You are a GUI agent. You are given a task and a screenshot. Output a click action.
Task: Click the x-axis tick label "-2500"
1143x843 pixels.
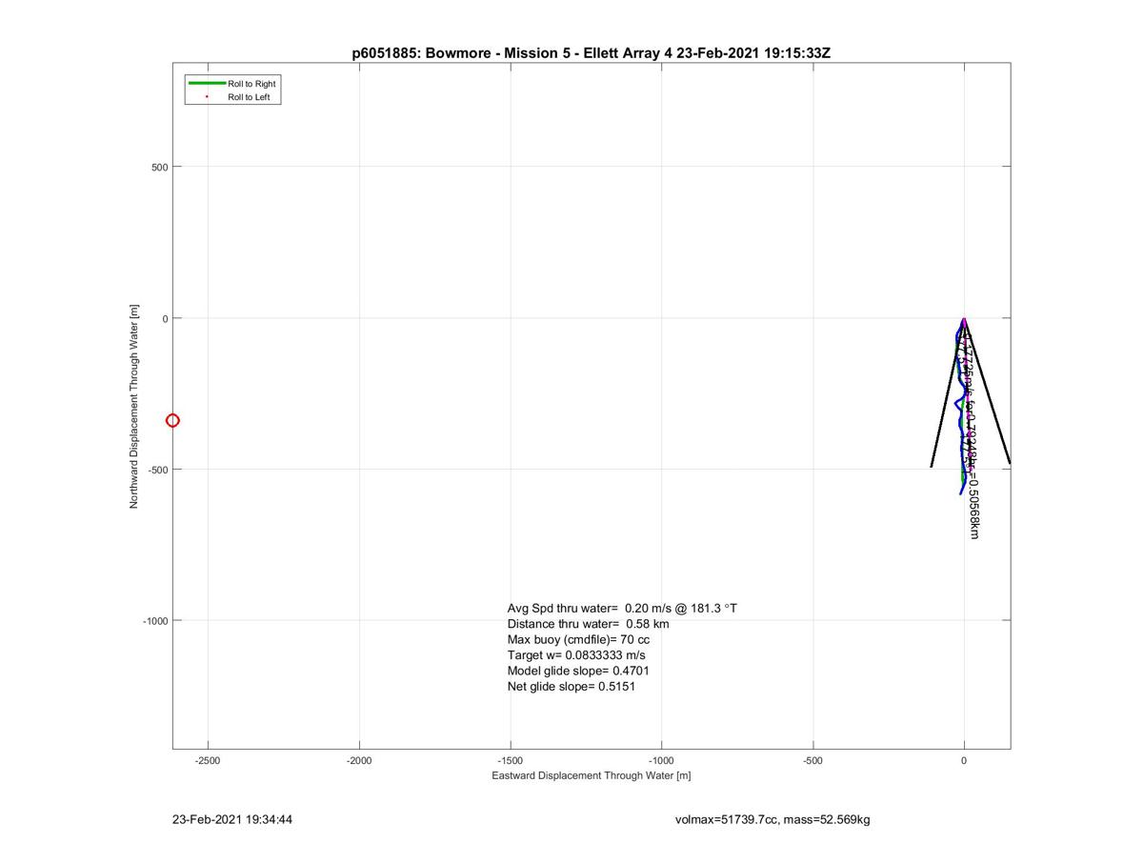pos(208,761)
